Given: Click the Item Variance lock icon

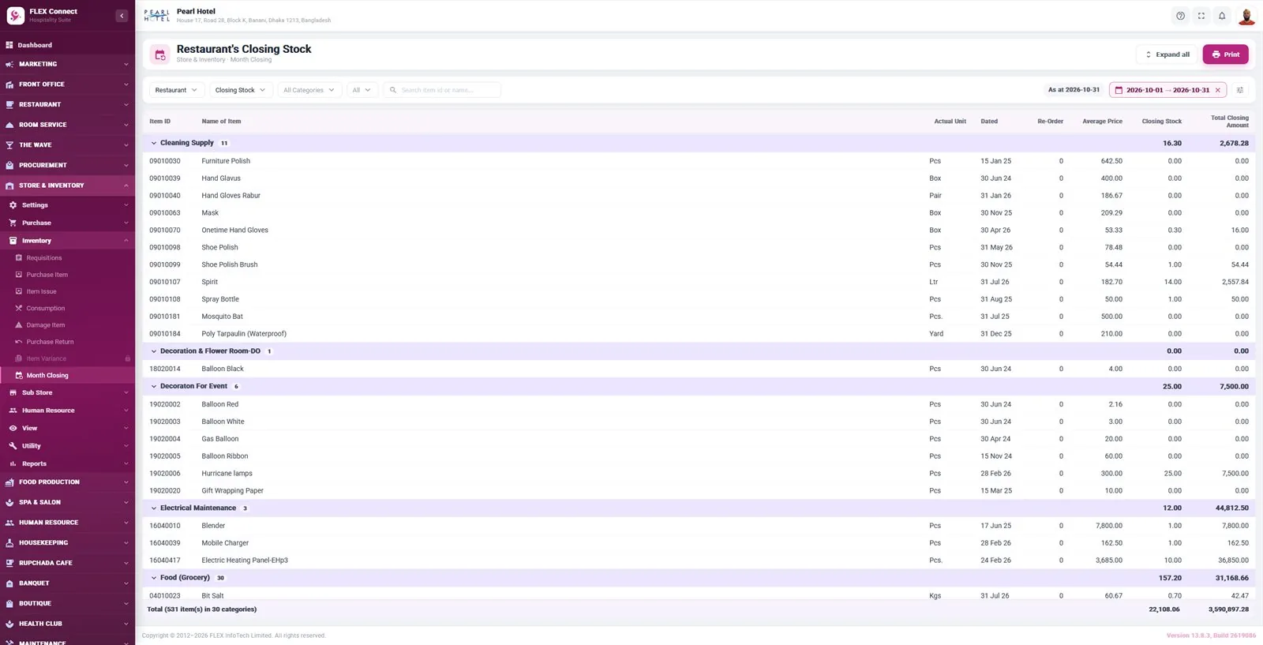Looking at the screenshot, I should [128, 358].
